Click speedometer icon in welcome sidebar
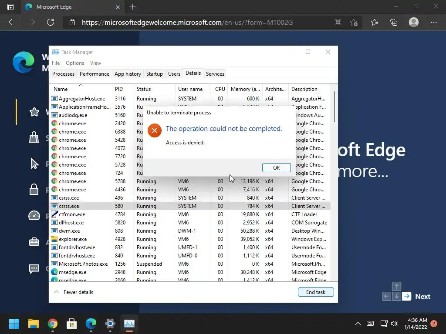 tap(34, 216)
